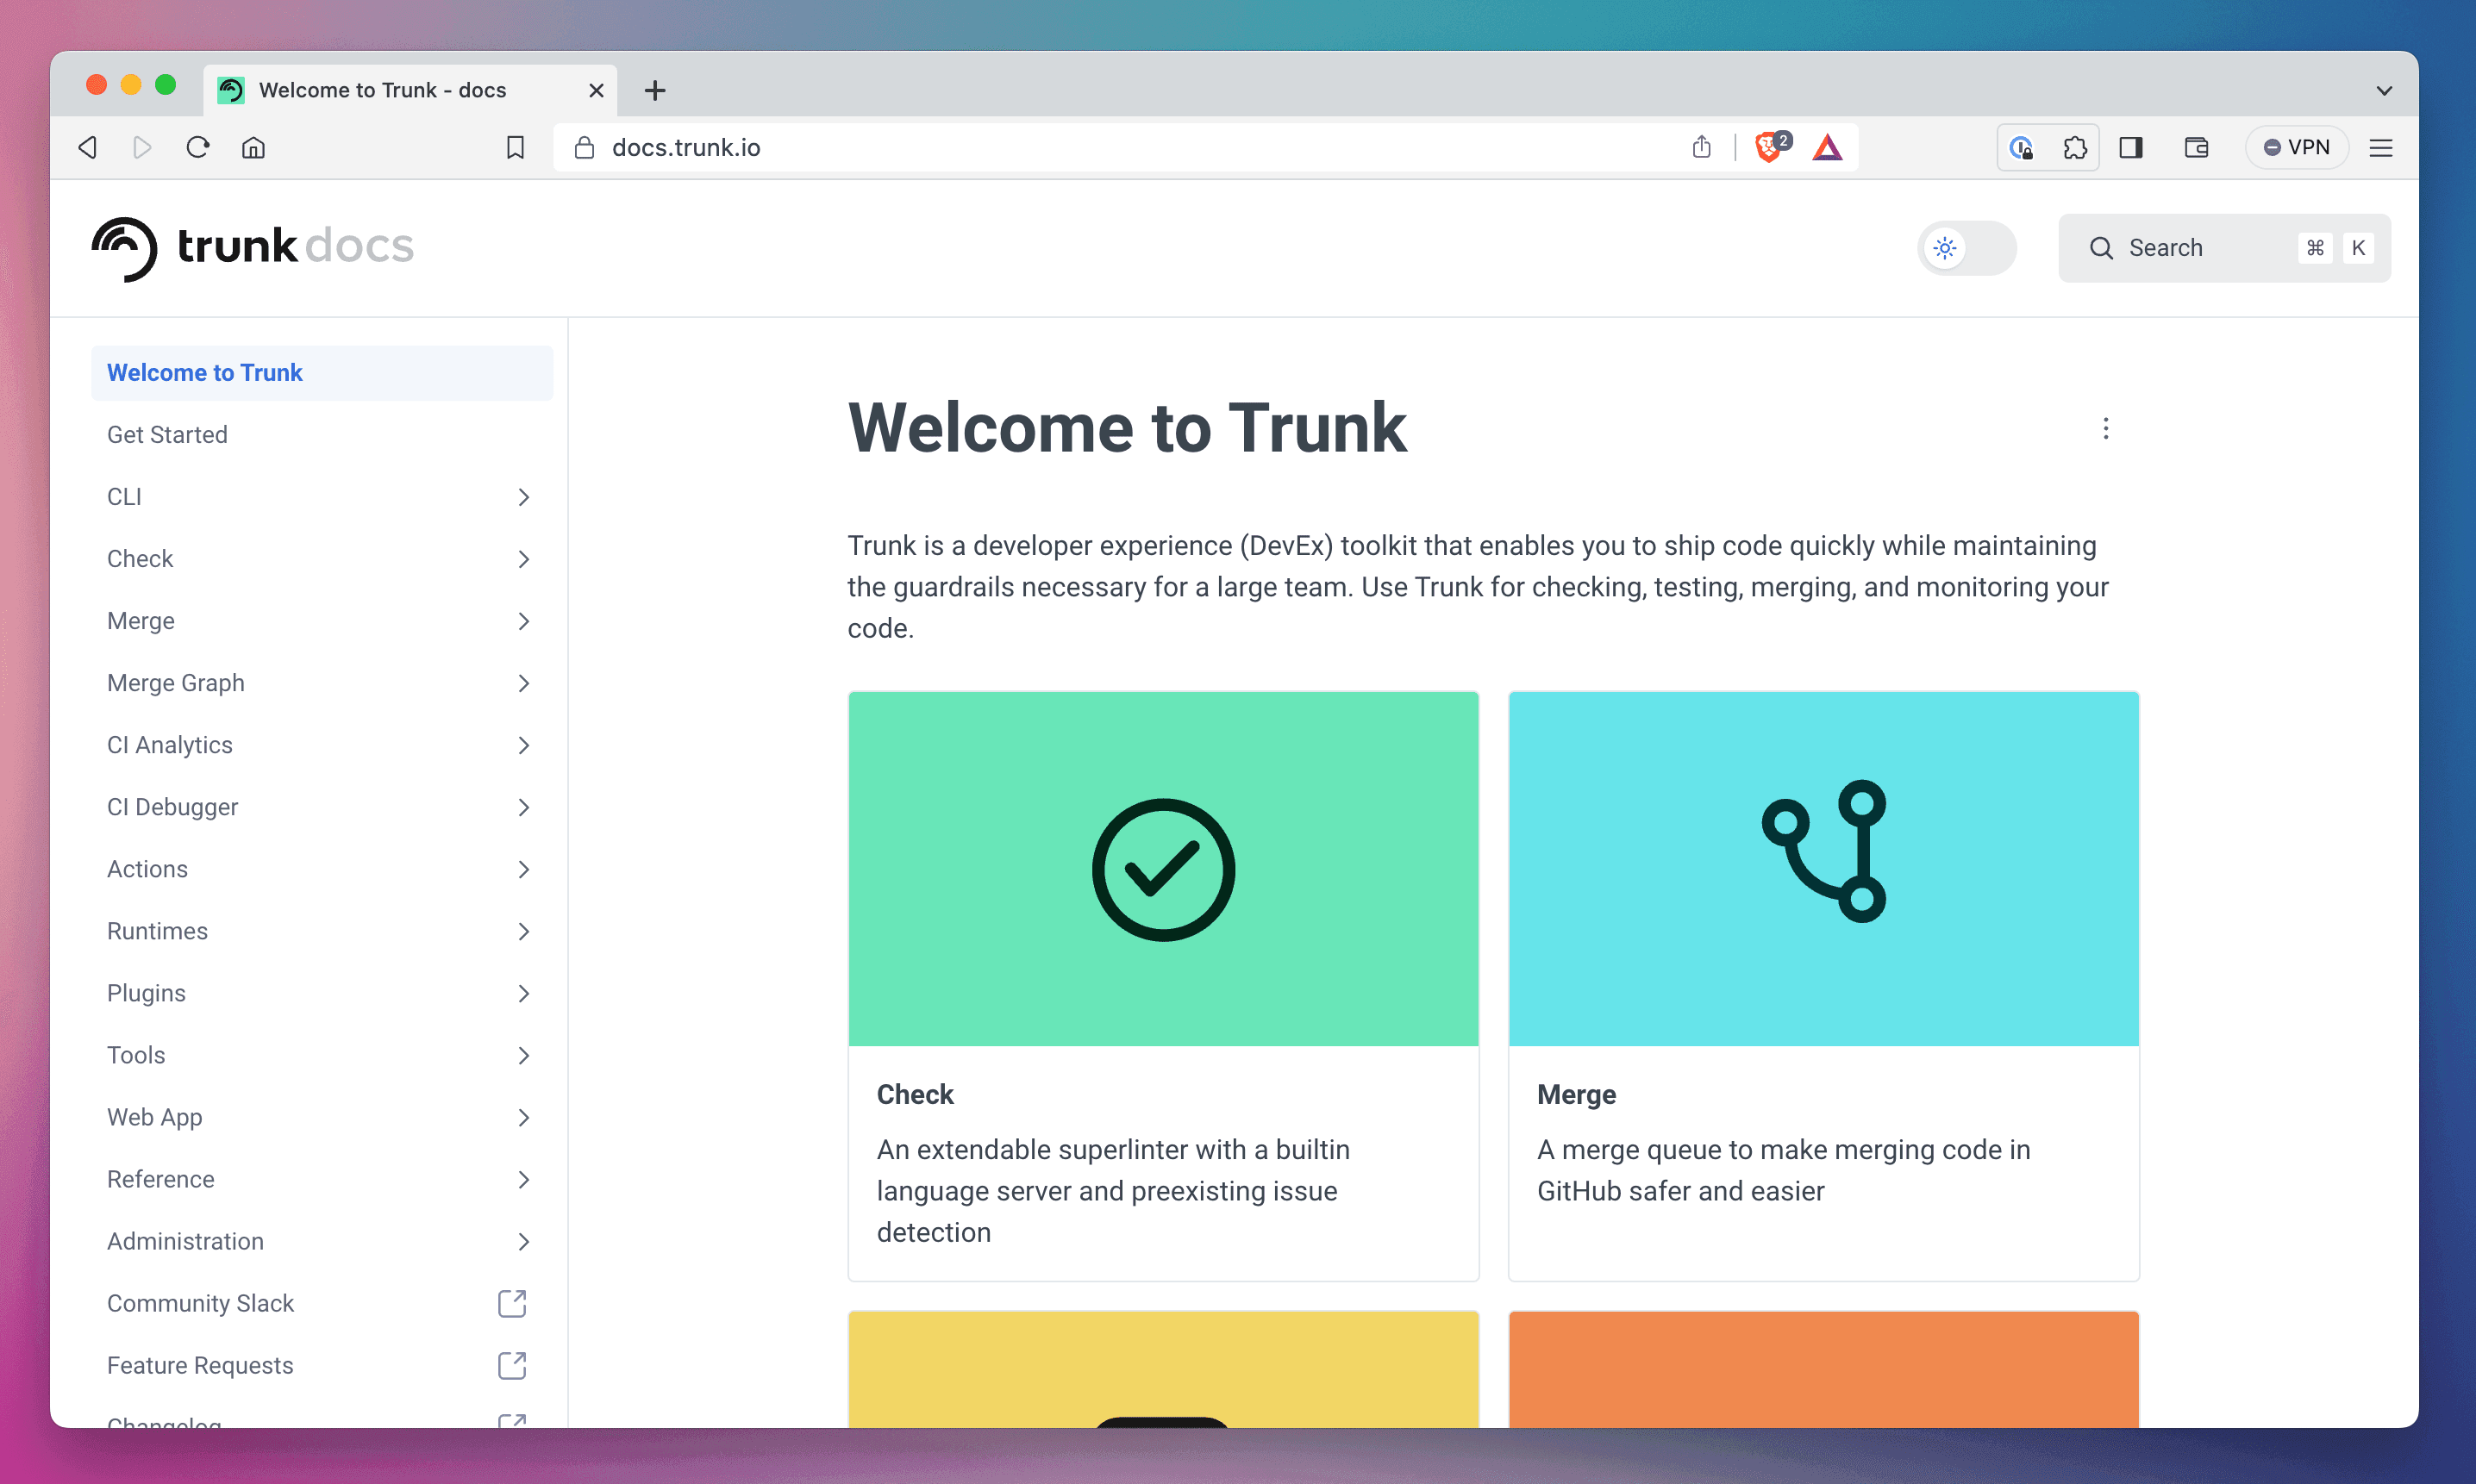This screenshot has height=1484, width=2476.
Task: Open the Feature Requests external link icon
Action: click(512, 1365)
